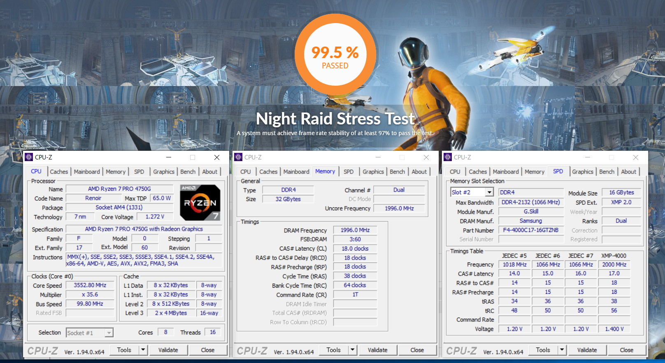The width and height of the screenshot is (665, 363).
Task: Close the left CPU-Z window with X
Action: pyautogui.click(x=217, y=157)
